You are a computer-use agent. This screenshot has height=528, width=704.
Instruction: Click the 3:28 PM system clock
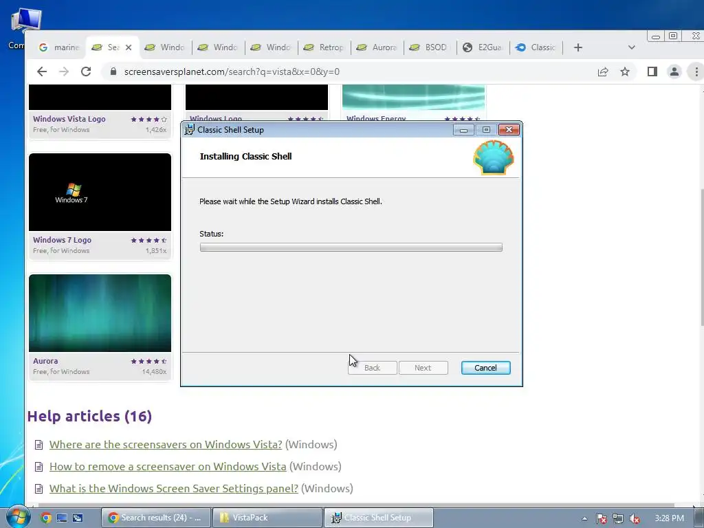coord(669,518)
